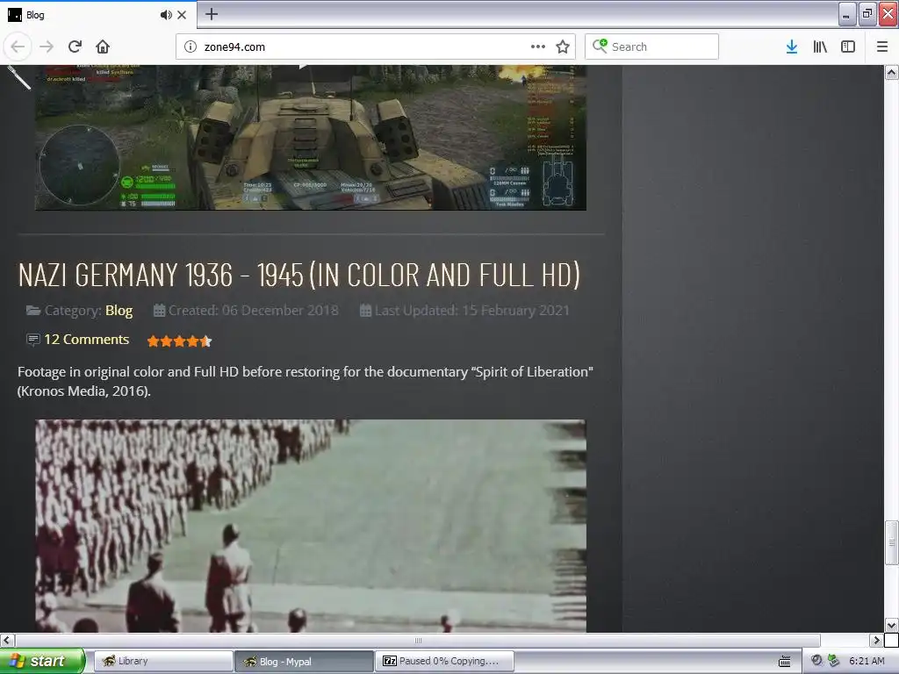Screen dimensions: 899x674
Task: Open a new tab
Action: click(212, 14)
